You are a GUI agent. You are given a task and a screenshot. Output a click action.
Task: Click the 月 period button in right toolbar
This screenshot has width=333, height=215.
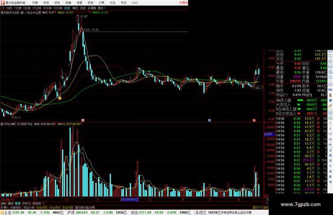click(x=330, y=161)
